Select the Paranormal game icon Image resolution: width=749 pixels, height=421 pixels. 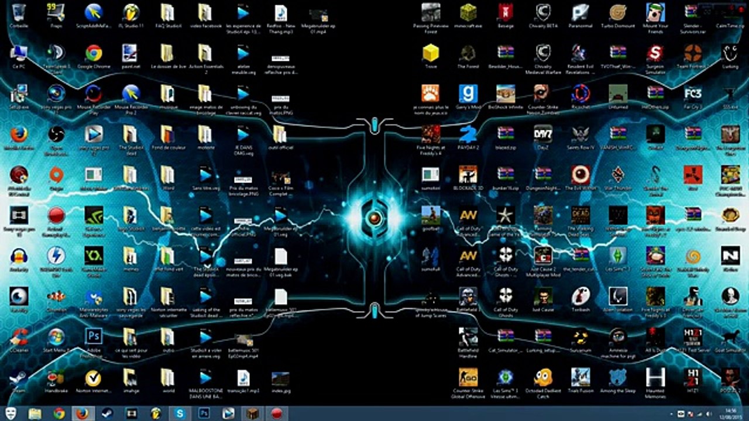[x=580, y=12]
